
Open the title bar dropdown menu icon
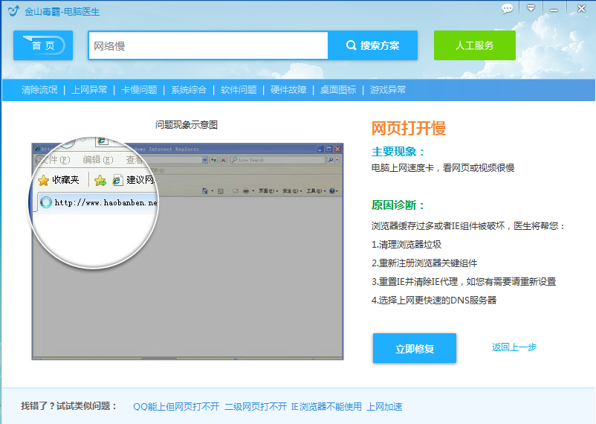pos(531,8)
